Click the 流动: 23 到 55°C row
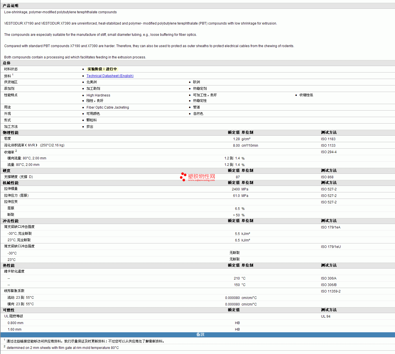 [197, 298]
